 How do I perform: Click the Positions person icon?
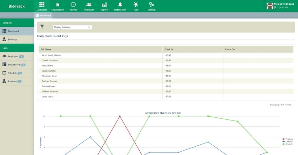[4, 81]
